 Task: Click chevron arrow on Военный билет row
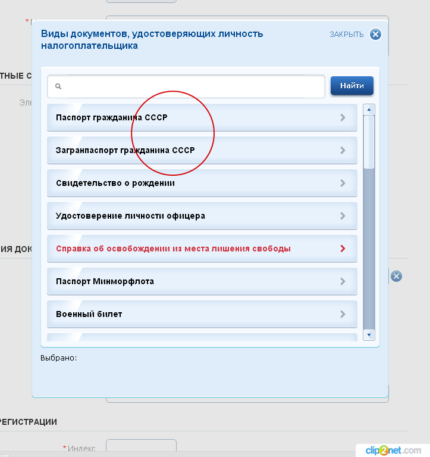pyautogui.click(x=343, y=314)
